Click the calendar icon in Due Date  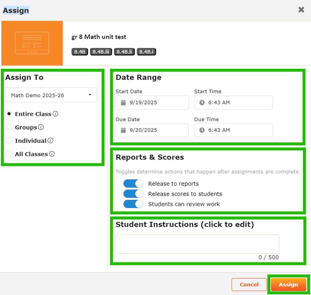click(123, 130)
